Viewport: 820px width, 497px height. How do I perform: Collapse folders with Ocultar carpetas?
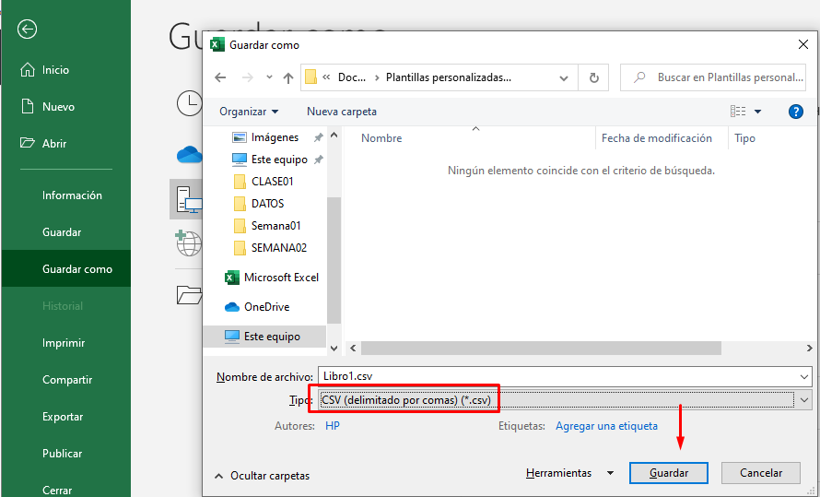pos(262,476)
